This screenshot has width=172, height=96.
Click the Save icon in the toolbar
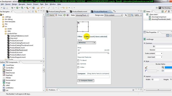tap(4, 8)
